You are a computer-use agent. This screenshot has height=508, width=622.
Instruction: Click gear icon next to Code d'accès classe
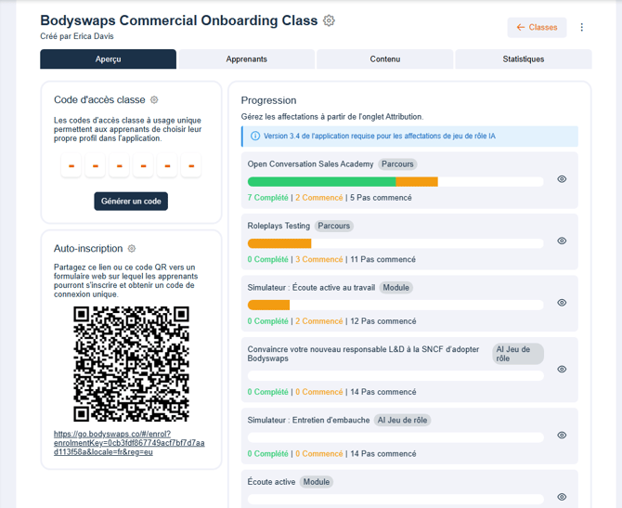click(x=154, y=100)
